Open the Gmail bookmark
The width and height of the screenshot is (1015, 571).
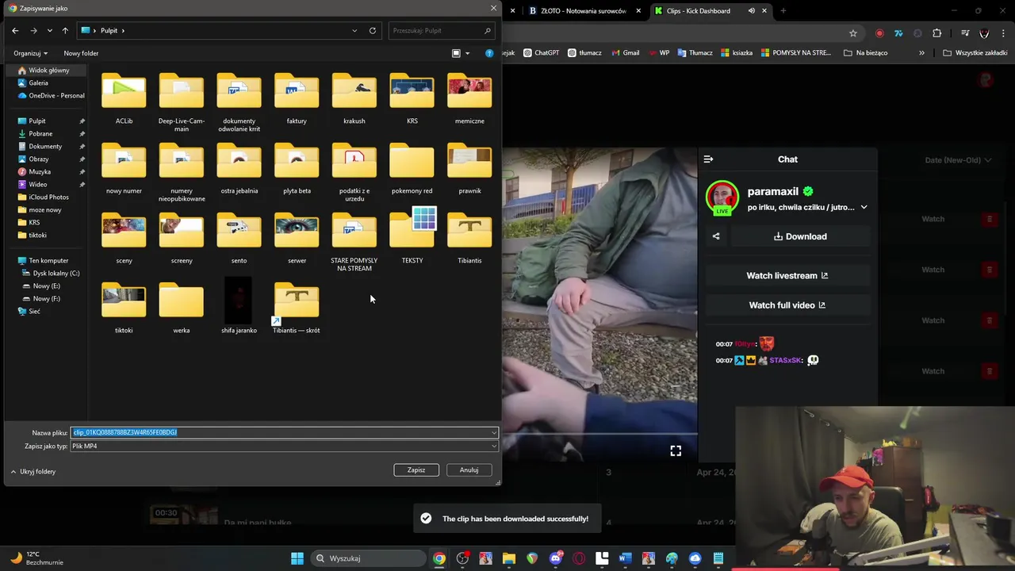pos(625,53)
